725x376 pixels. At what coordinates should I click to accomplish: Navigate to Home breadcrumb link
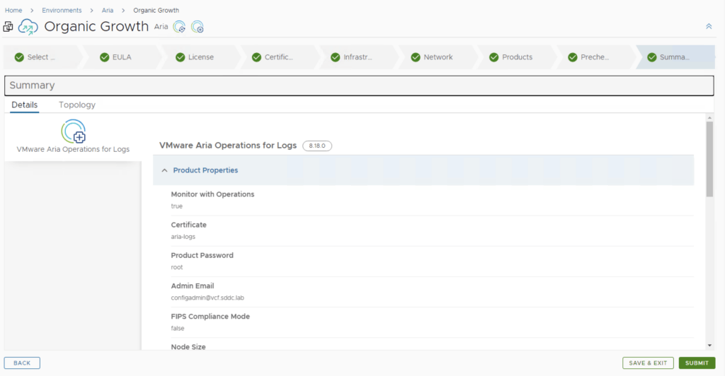[x=13, y=11]
